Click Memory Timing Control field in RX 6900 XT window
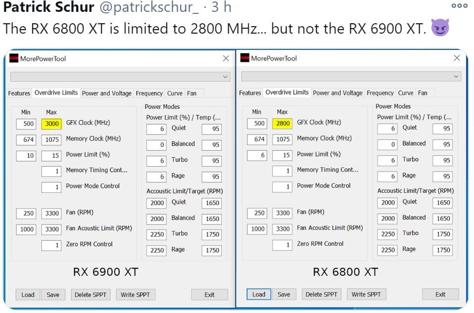Image resolution: width=474 pixels, height=313 pixels. [52, 171]
